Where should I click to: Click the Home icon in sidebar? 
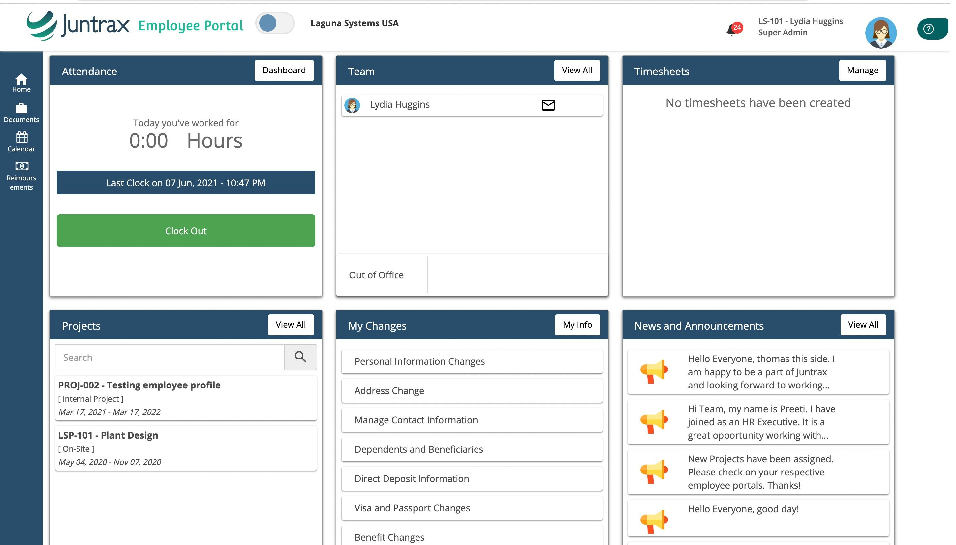pyautogui.click(x=21, y=83)
